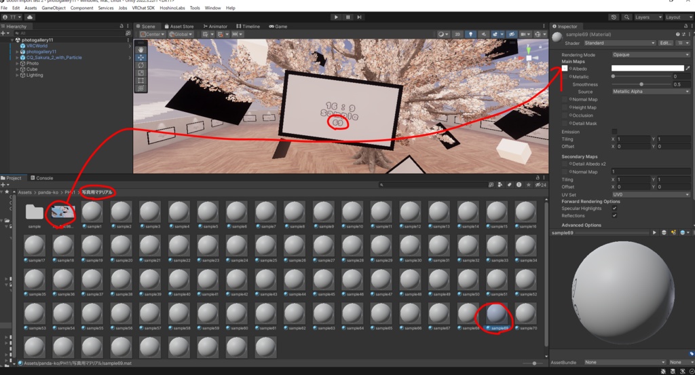Open the cloud services icon
This screenshot has width=695, height=375.
click(x=30, y=17)
